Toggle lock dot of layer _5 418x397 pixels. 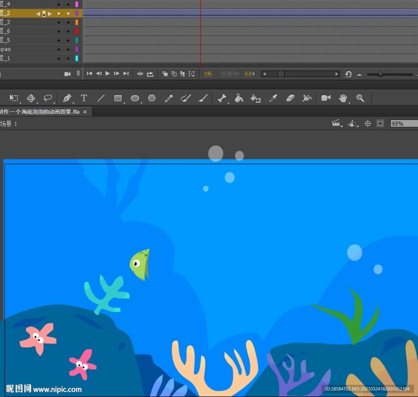68,40
